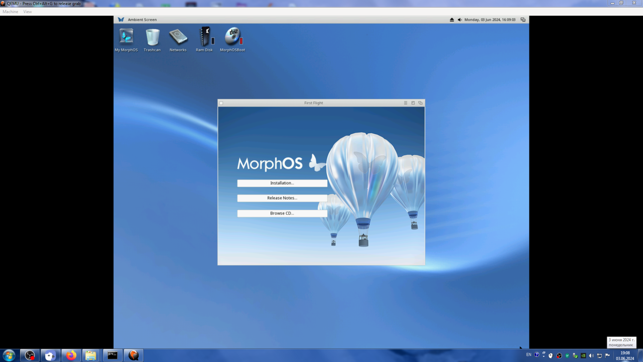Start the Installation... option
643x362 pixels.
(x=282, y=183)
